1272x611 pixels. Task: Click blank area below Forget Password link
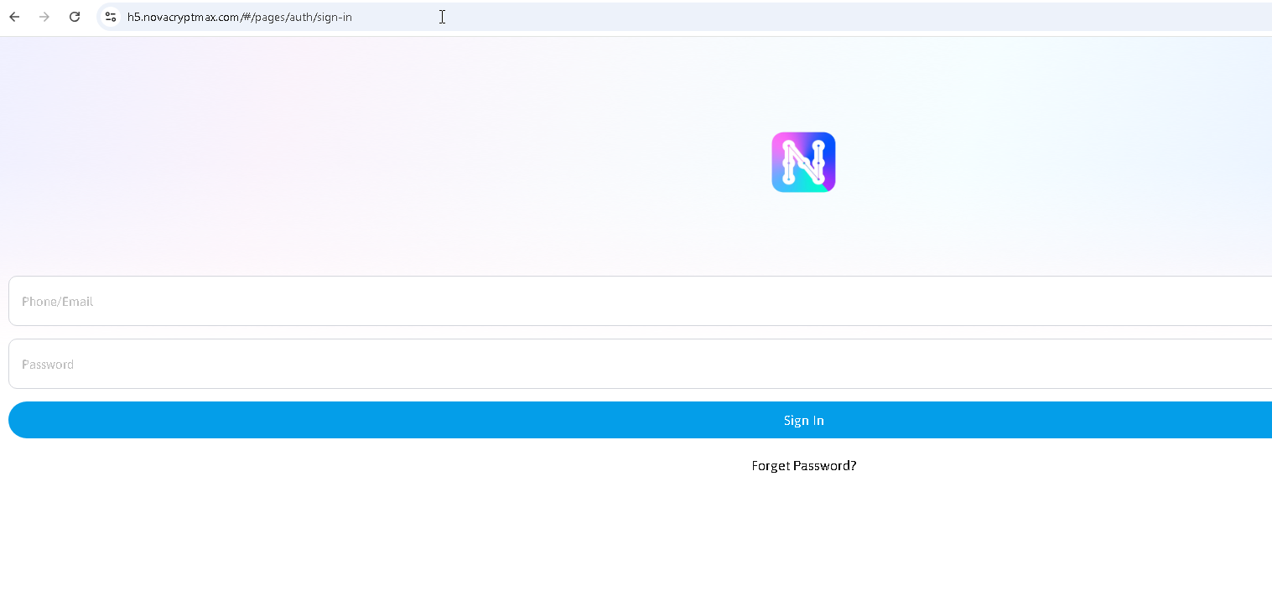coord(803,545)
